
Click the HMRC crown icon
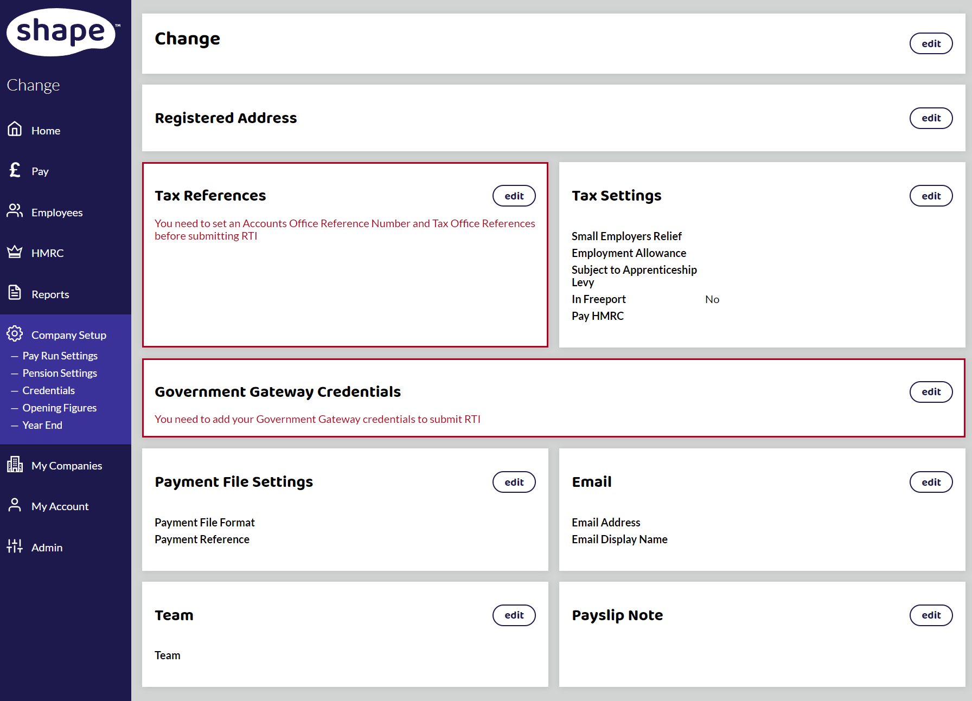15,252
